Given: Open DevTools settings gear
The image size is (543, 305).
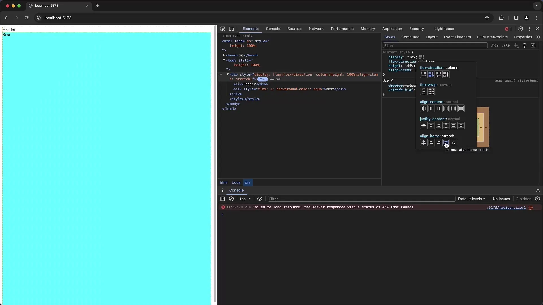Looking at the screenshot, I should point(520,29).
